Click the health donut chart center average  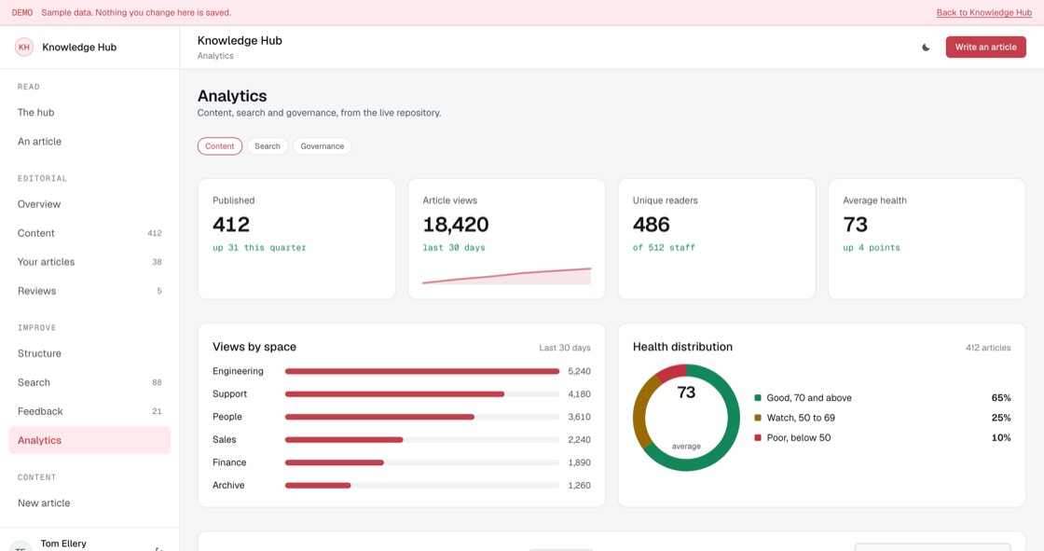[686, 418]
